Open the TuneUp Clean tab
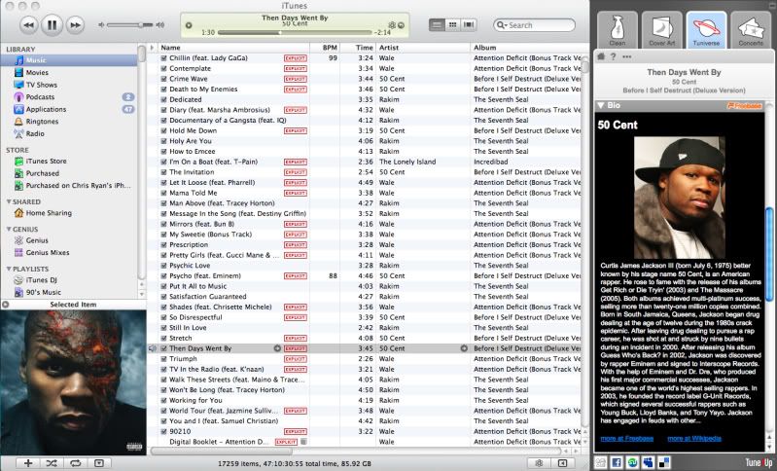 point(617,30)
